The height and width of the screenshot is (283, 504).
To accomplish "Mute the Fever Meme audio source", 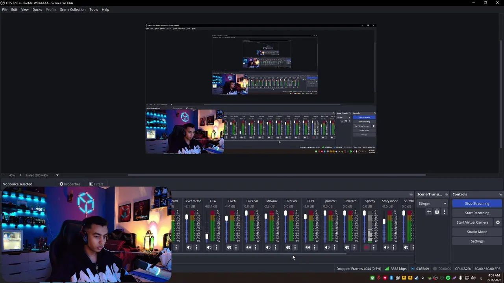I will tap(189, 247).
